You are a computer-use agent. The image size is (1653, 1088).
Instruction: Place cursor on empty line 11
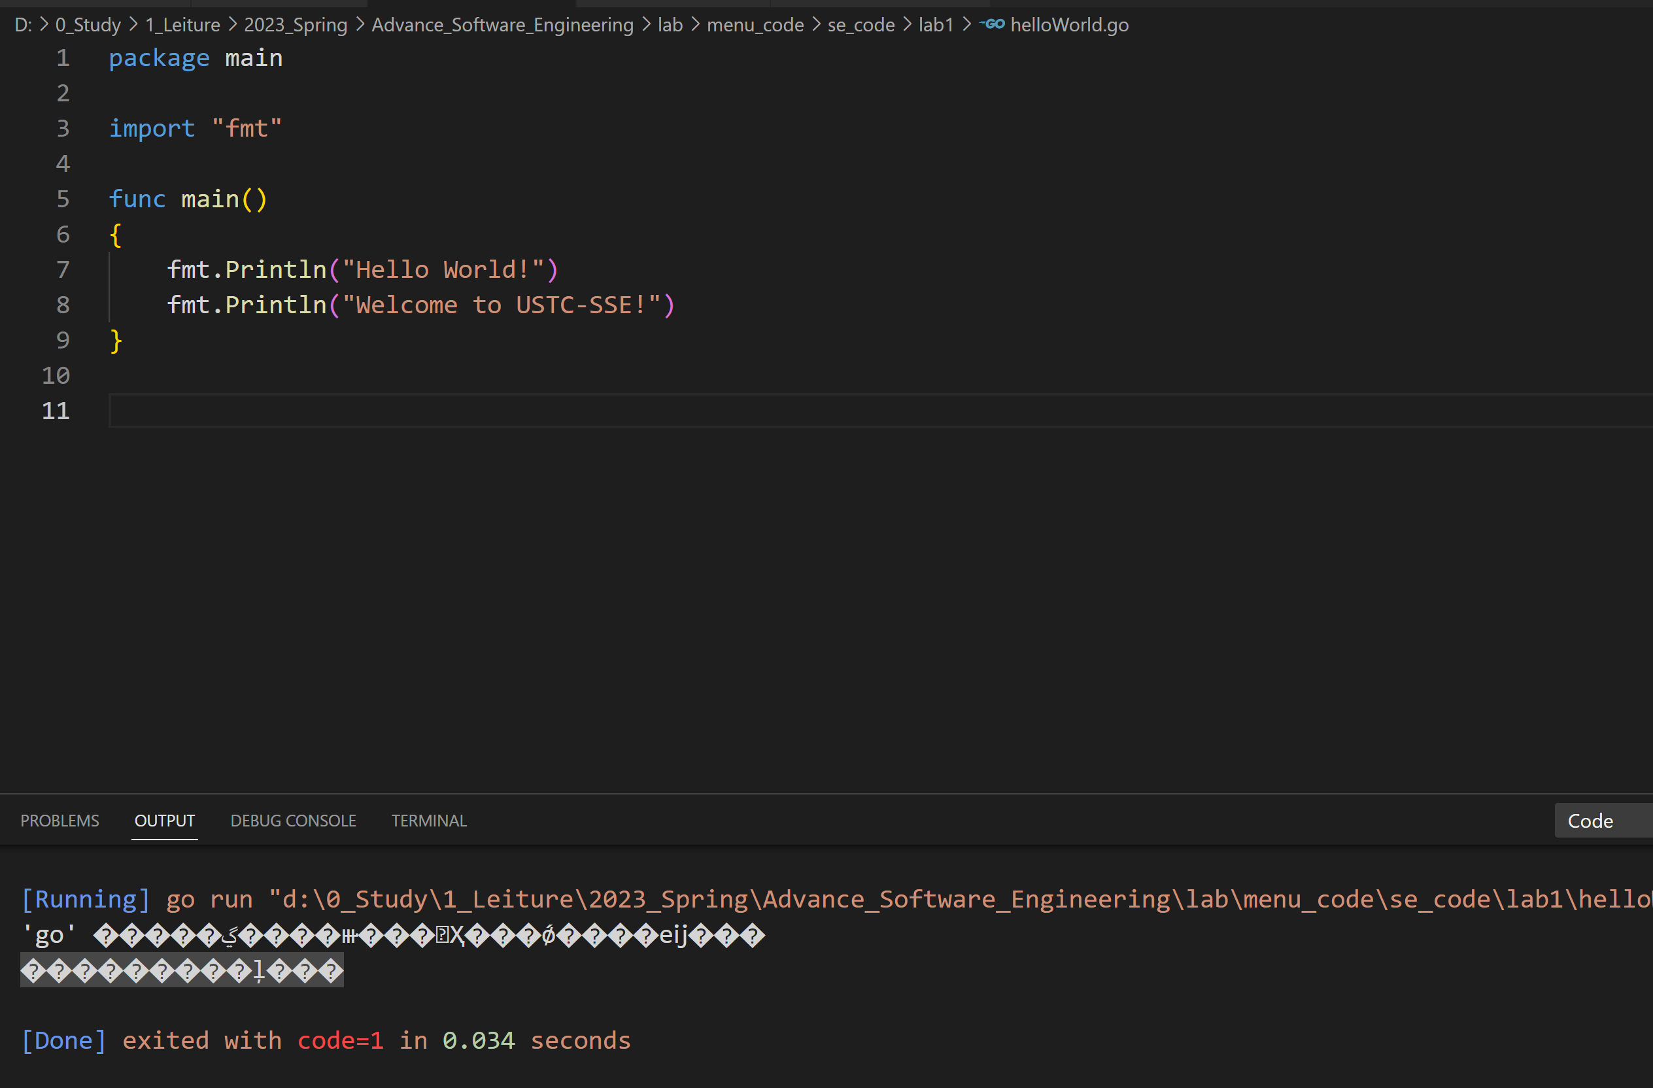(417, 411)
